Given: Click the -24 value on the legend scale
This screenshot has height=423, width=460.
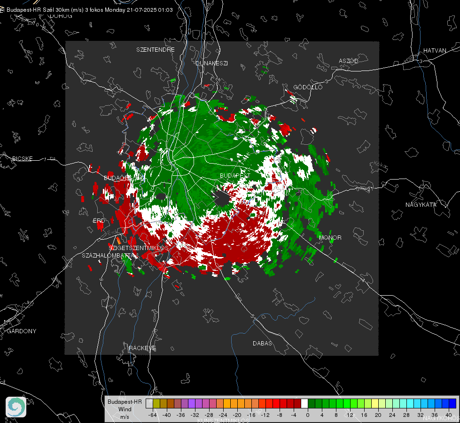Looking at the screenshot, I should pos(223,415).
